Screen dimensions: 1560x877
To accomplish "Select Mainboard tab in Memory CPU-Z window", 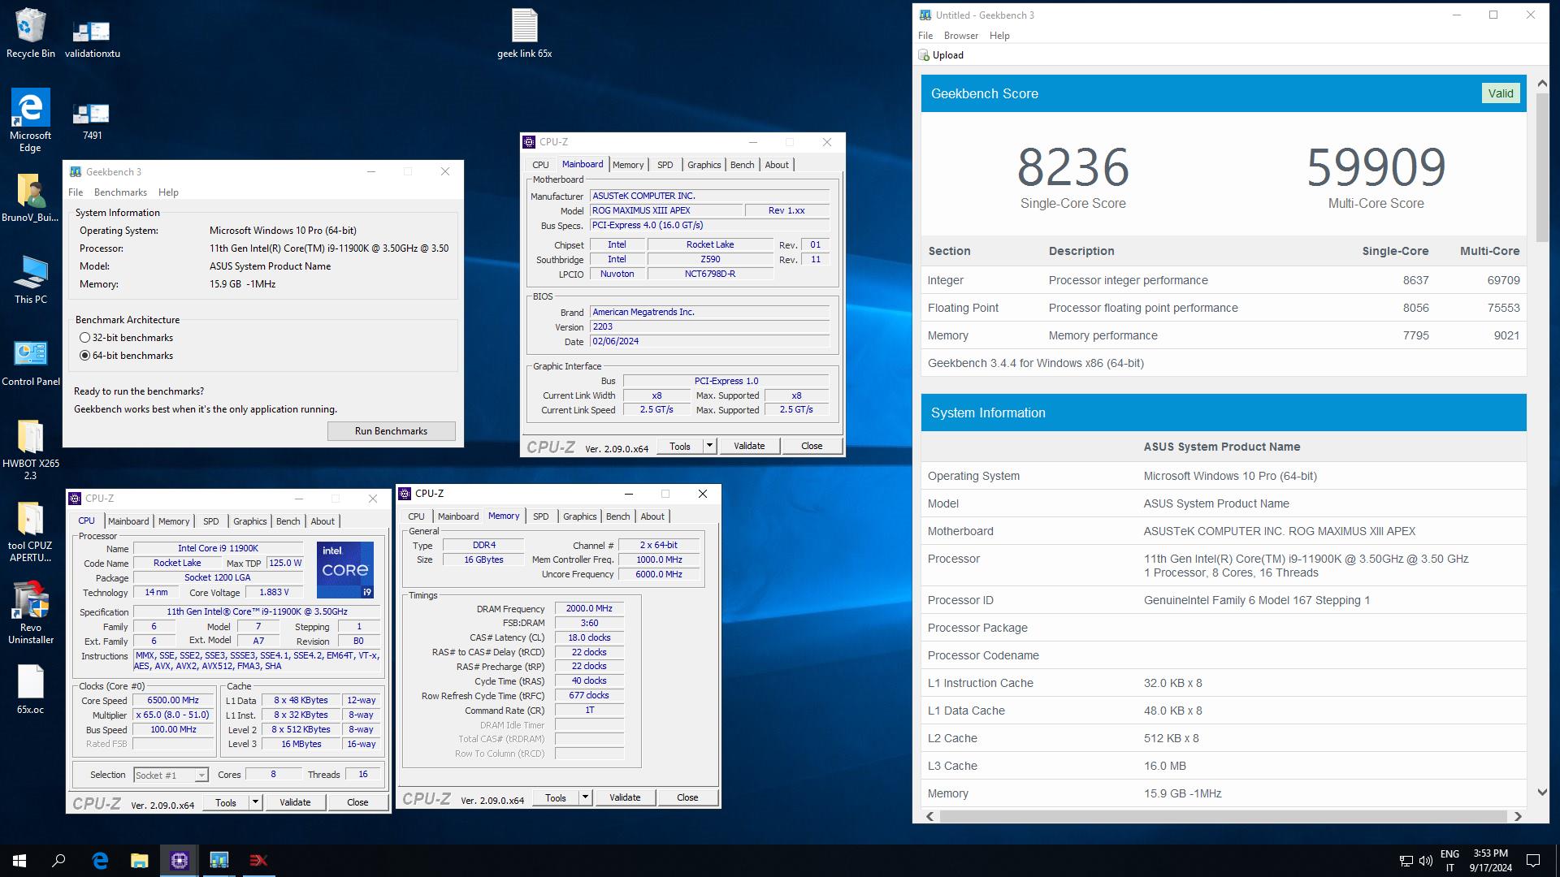I will [458, 516].
